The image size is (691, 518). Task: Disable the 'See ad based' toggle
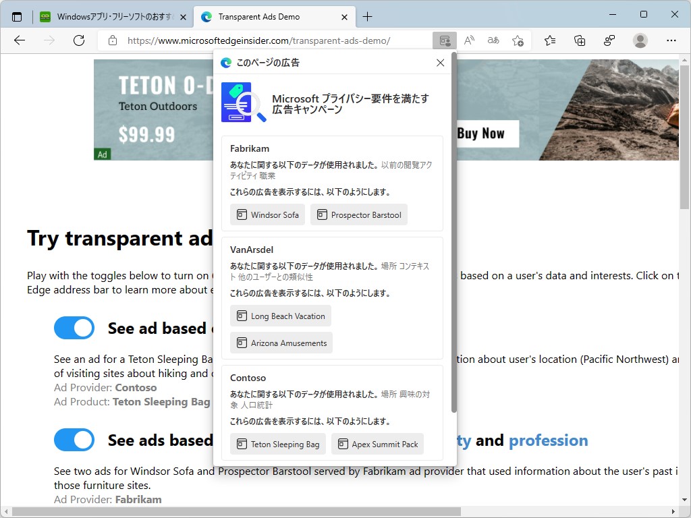[x=74, y=328]
